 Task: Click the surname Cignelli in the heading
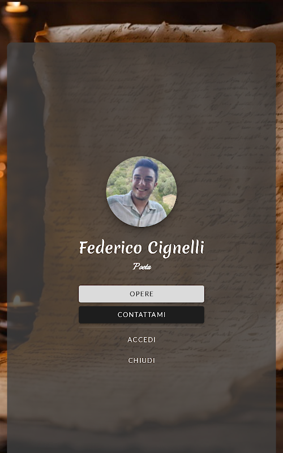click(176, 249)
